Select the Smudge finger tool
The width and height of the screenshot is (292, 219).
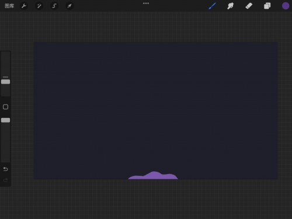tap(230, 6)
